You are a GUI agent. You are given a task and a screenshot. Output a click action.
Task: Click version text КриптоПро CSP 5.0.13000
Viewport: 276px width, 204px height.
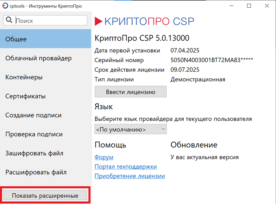142,38
